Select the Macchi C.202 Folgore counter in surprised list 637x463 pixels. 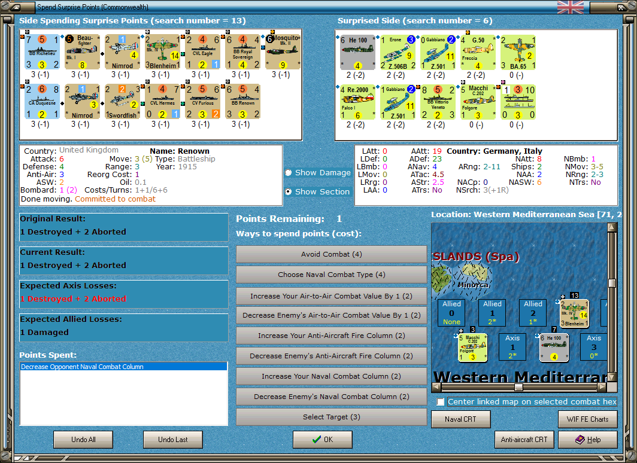(x=478, y=102)
